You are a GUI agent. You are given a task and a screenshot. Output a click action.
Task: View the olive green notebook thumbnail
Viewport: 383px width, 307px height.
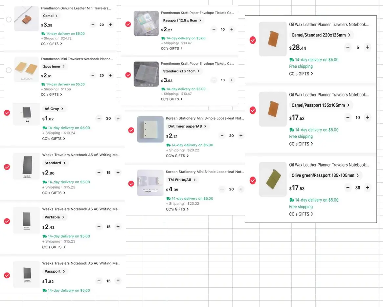tap(273, 179)
